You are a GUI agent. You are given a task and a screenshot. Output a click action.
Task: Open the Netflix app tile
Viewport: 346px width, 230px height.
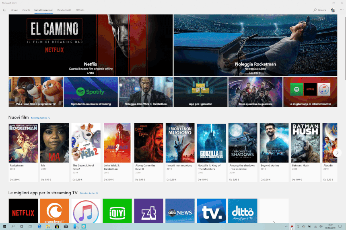tap(23, 211)
